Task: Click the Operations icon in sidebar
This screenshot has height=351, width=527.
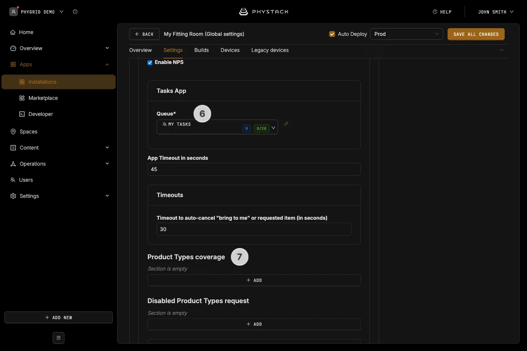Action: (13, 164)
